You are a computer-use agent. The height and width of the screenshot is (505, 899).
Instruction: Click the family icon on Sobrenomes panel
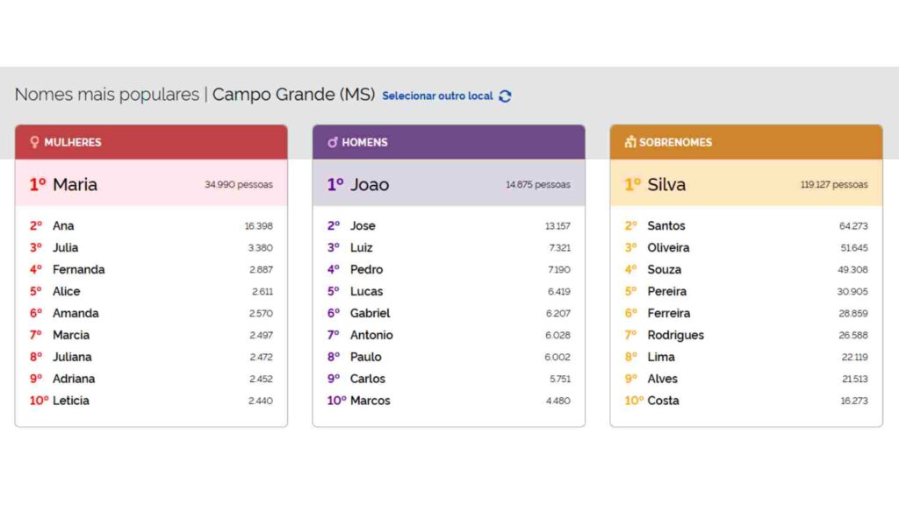point(629,141)
